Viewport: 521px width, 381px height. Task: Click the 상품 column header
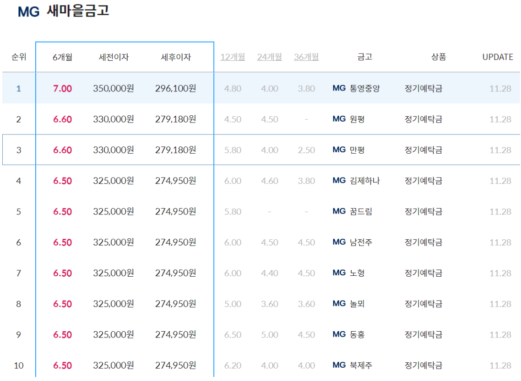[439, 57]
